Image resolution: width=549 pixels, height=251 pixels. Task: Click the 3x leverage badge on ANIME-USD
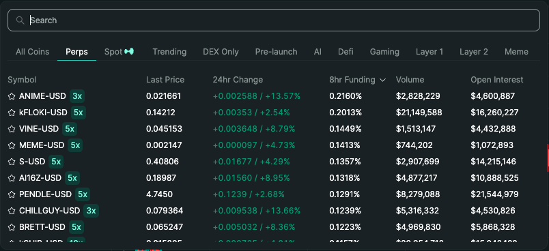click(x=77, y=96)
